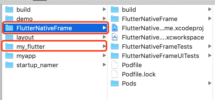Select the build folder in left column
This screenshot has height=100, width=215.
pyautogui.click(x=55, y=9)
